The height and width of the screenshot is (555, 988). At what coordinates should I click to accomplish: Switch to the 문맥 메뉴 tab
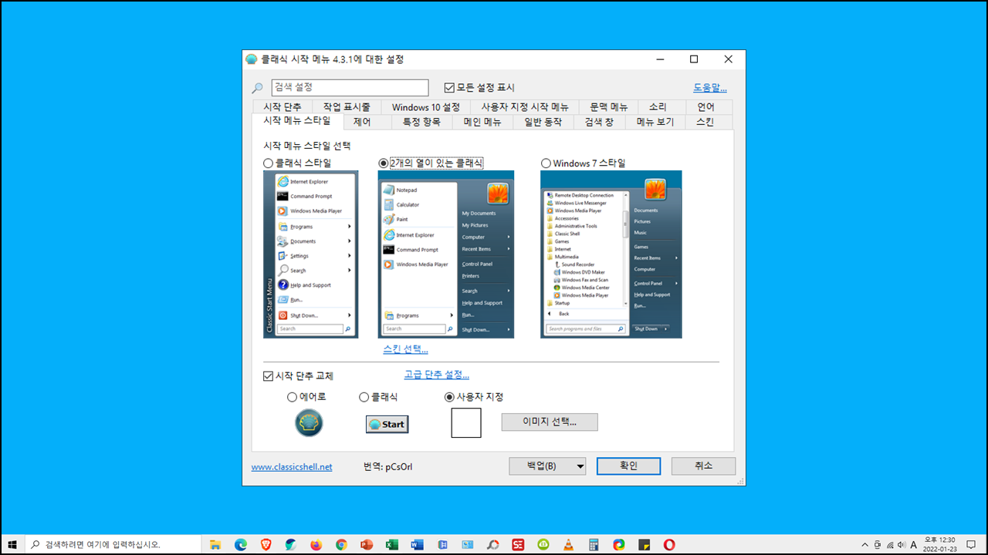(609, 107)
